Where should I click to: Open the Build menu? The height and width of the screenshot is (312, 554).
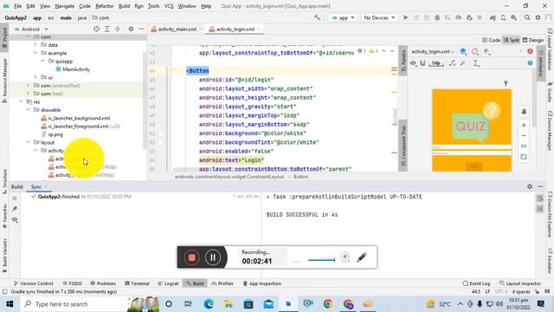point(124,6)
